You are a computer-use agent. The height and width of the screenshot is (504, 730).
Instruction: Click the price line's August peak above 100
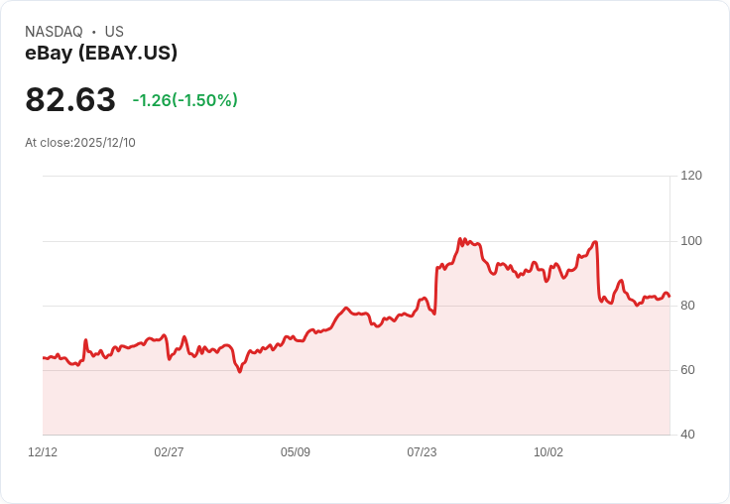pyautogui.click(x=460, y=239)
